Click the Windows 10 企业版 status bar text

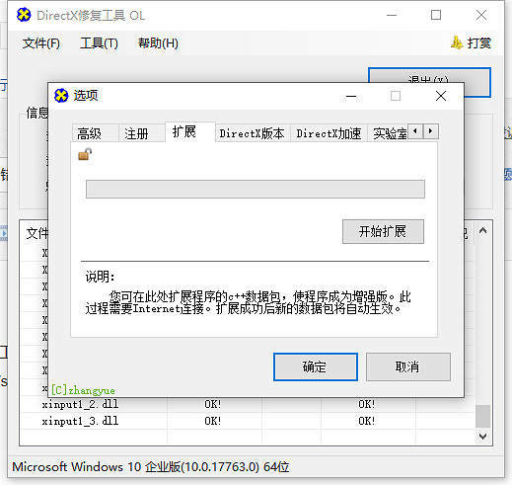click(x=151, y=467)
